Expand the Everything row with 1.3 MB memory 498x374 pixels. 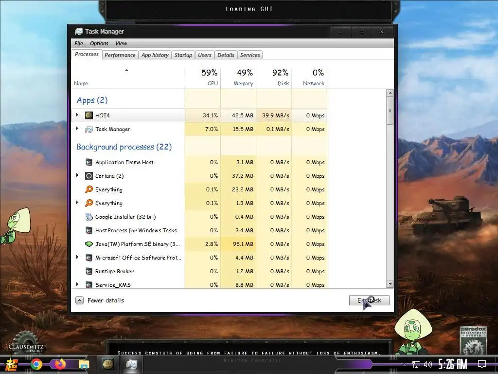coord(77,203)
